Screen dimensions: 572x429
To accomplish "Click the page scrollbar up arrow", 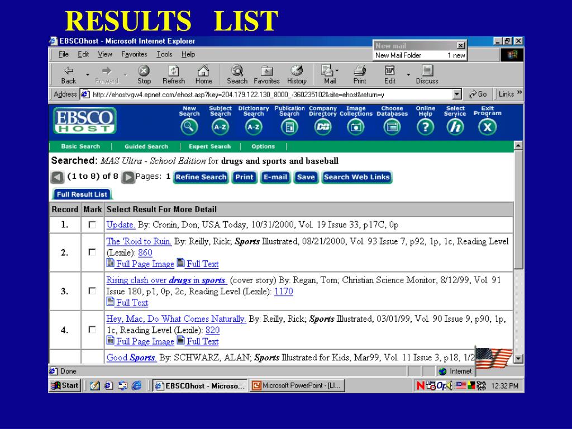I will coord(518,146).
